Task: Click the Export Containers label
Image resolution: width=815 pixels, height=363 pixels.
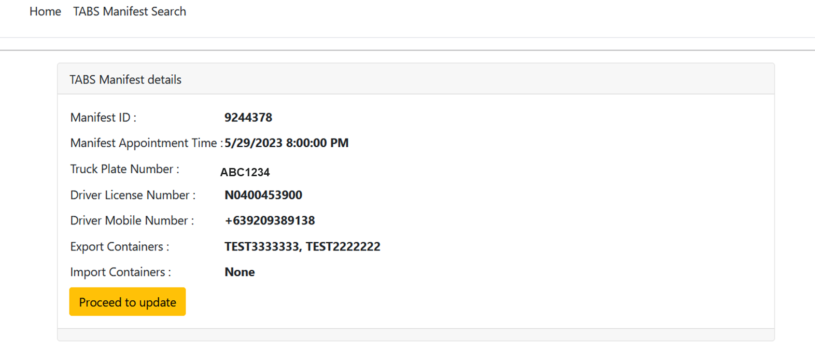Action: [120, 247]
